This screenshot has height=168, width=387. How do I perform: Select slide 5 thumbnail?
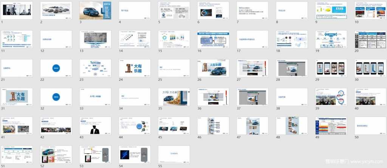point(174,11)
